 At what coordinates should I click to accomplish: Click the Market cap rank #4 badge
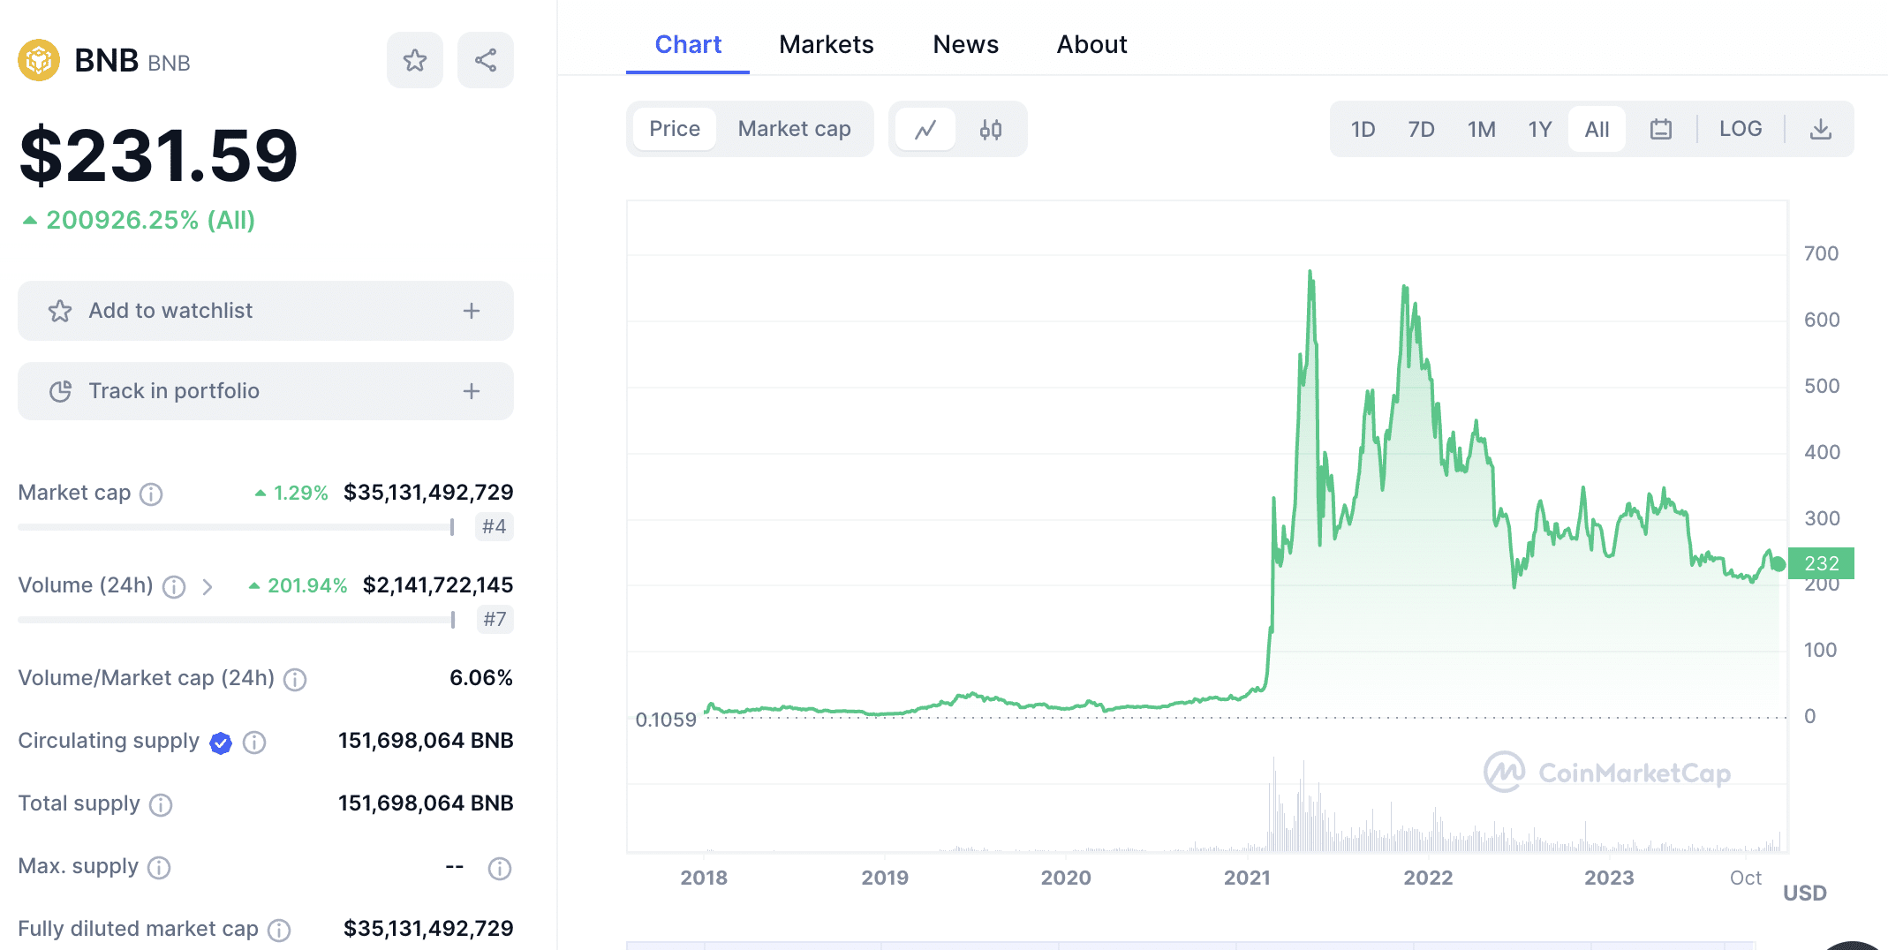tap(495, 527)
